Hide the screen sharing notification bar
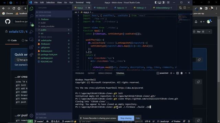220x123 pixels. click(x=137, y=118)
